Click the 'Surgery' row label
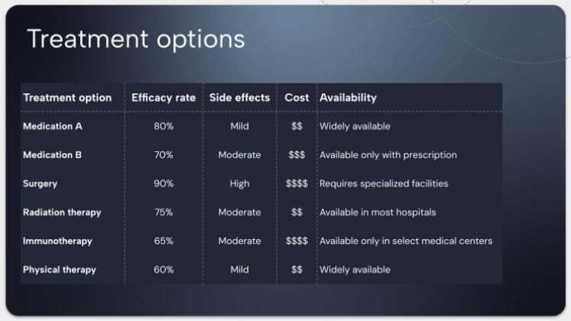This screenshot has width=571, height=321. point(41,183)
